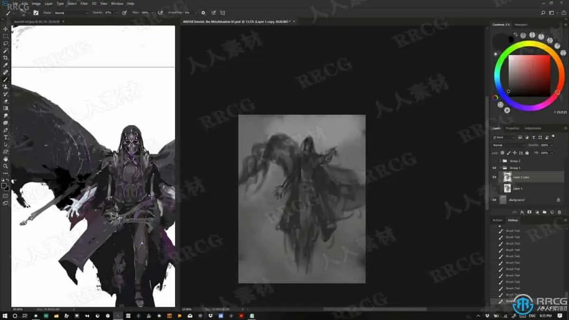
Task: Toggle the brush settings panel
Action: pos(36,13)
